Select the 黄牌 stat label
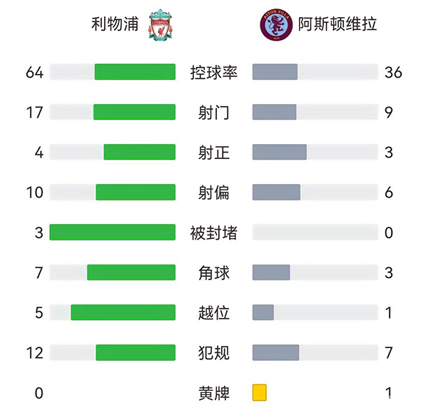The height and width of the screenshot is (415, 428). (213, 392)
